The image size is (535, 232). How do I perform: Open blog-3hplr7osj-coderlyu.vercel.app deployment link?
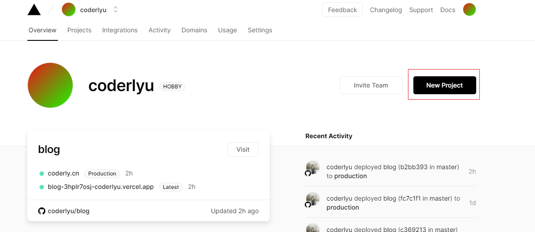pos(101,187)
